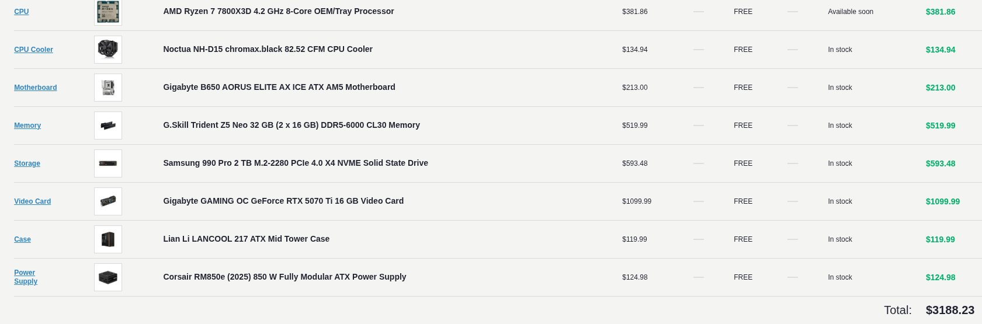Open the Samsung SSD thumbnail image
The image size is (982, 324).
108,163
